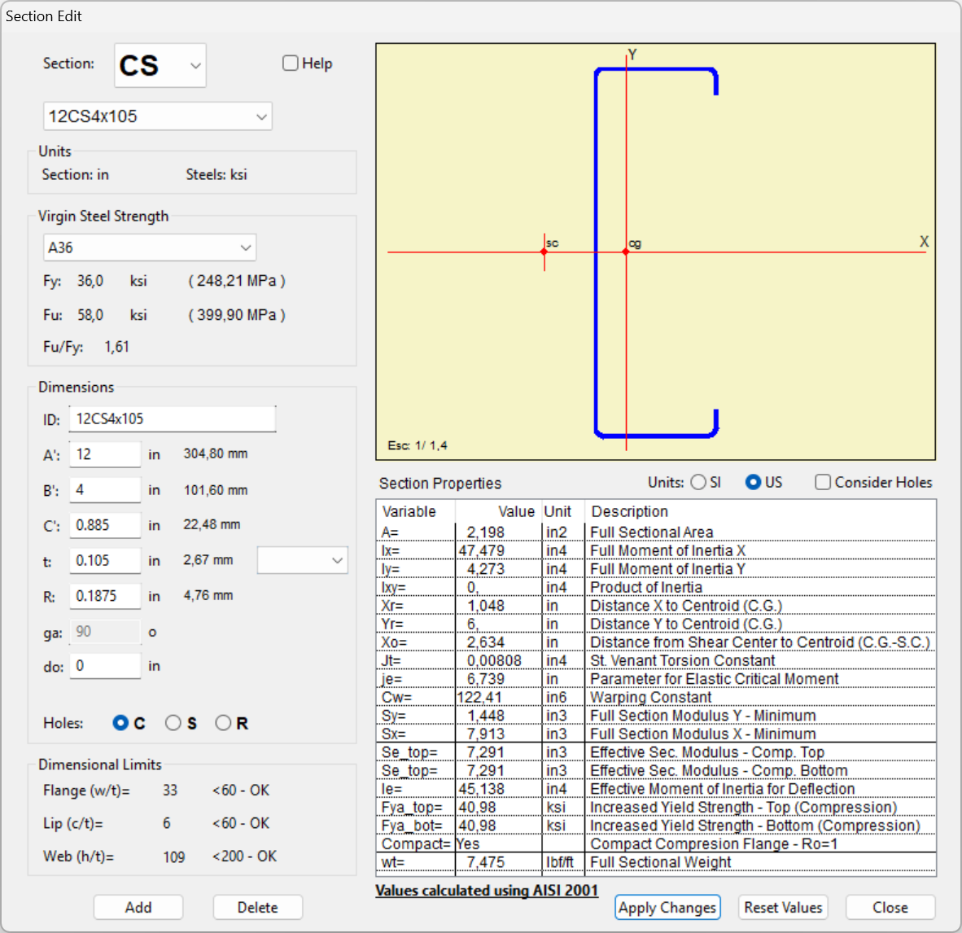Choose the S holes option
The height and width of the screenshot is (933, 962).
click(x=173, y=723)
